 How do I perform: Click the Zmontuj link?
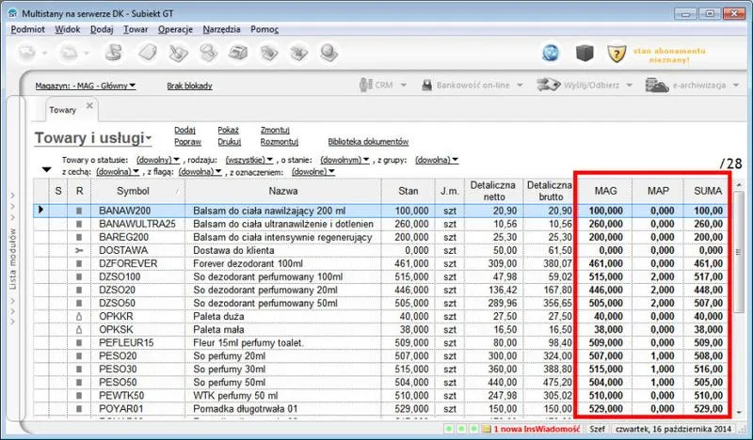coord(275,130)
